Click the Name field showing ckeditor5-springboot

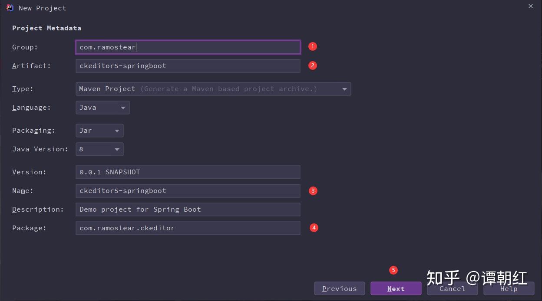point(188,190)
